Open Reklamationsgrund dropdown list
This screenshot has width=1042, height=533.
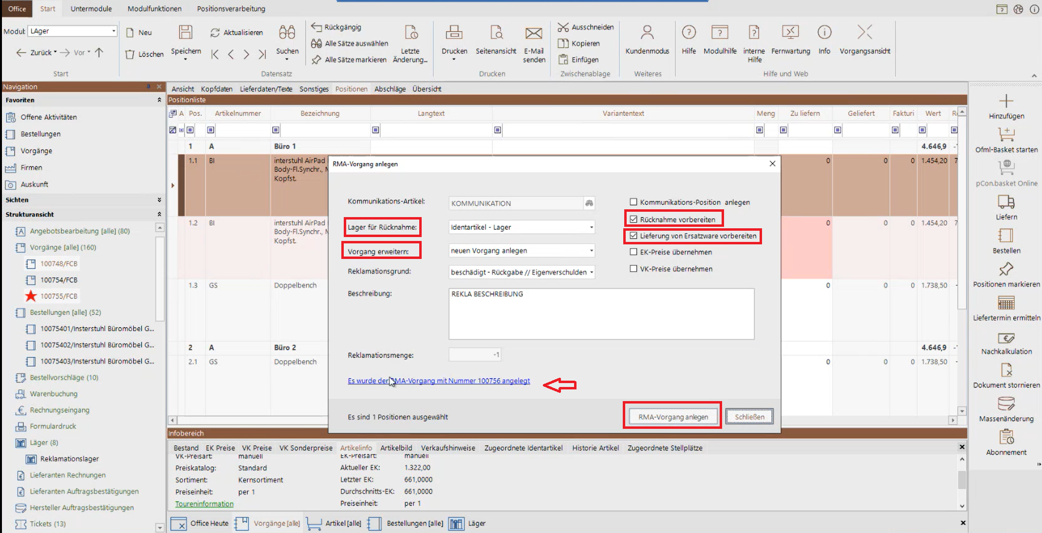point(591,272)
